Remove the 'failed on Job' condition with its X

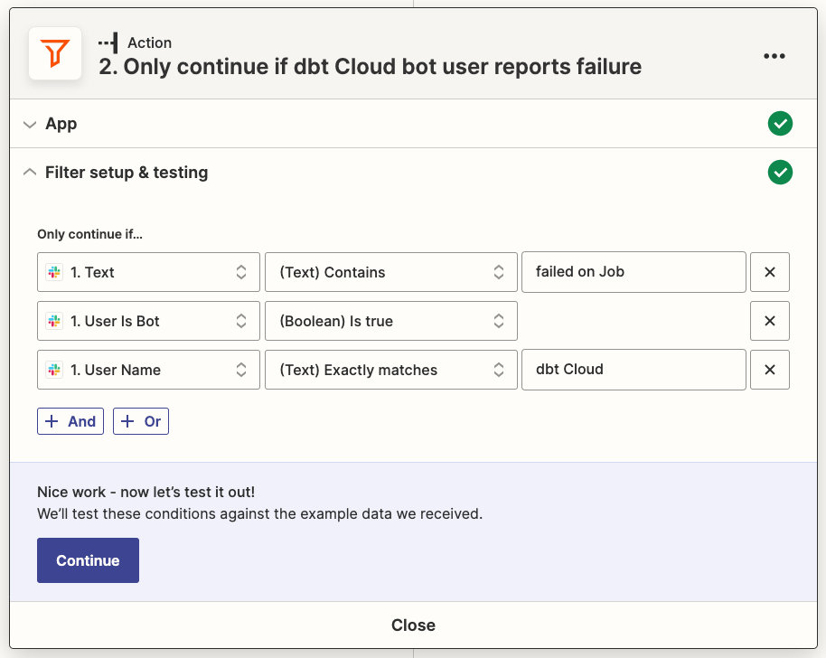[x=769, y=271]
